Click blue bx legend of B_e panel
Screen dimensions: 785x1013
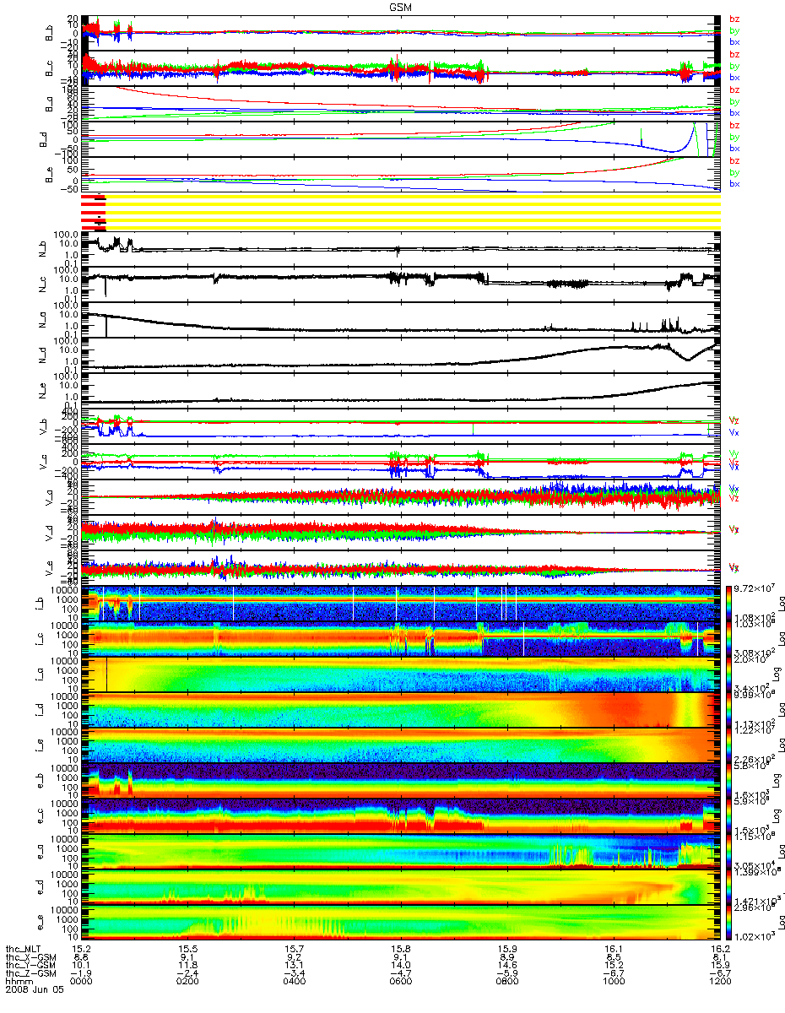[x=734, y=184]
